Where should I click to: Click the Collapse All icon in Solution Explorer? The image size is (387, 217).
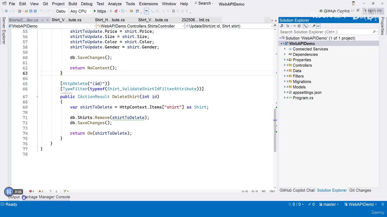click(294, 26)
